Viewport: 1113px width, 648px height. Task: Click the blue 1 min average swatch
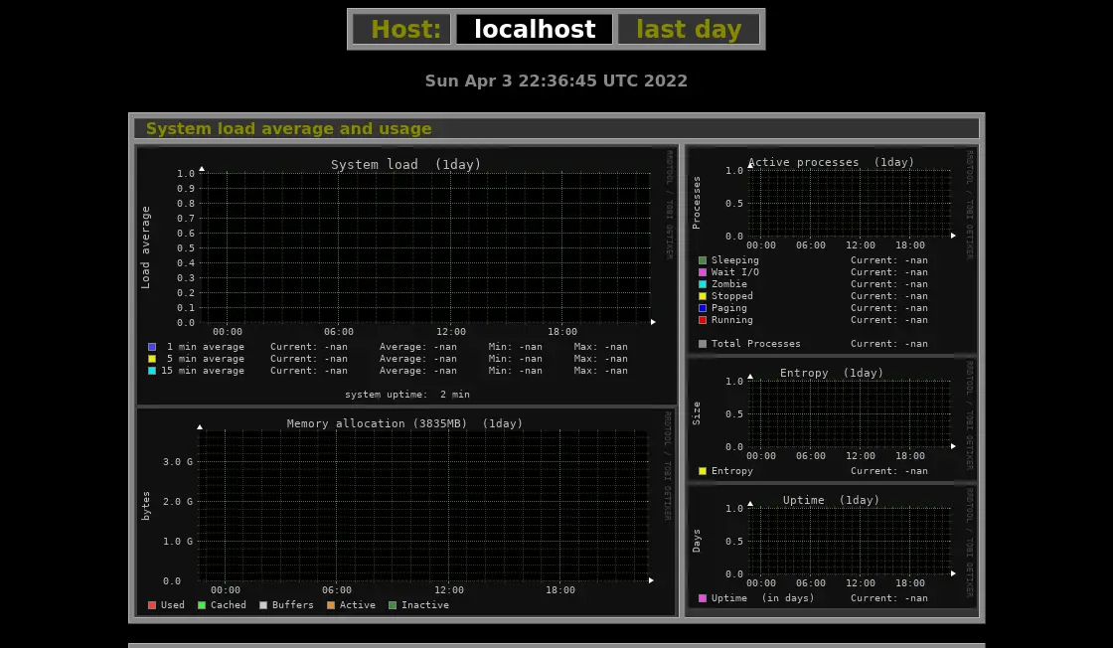(x=152, y=347)
